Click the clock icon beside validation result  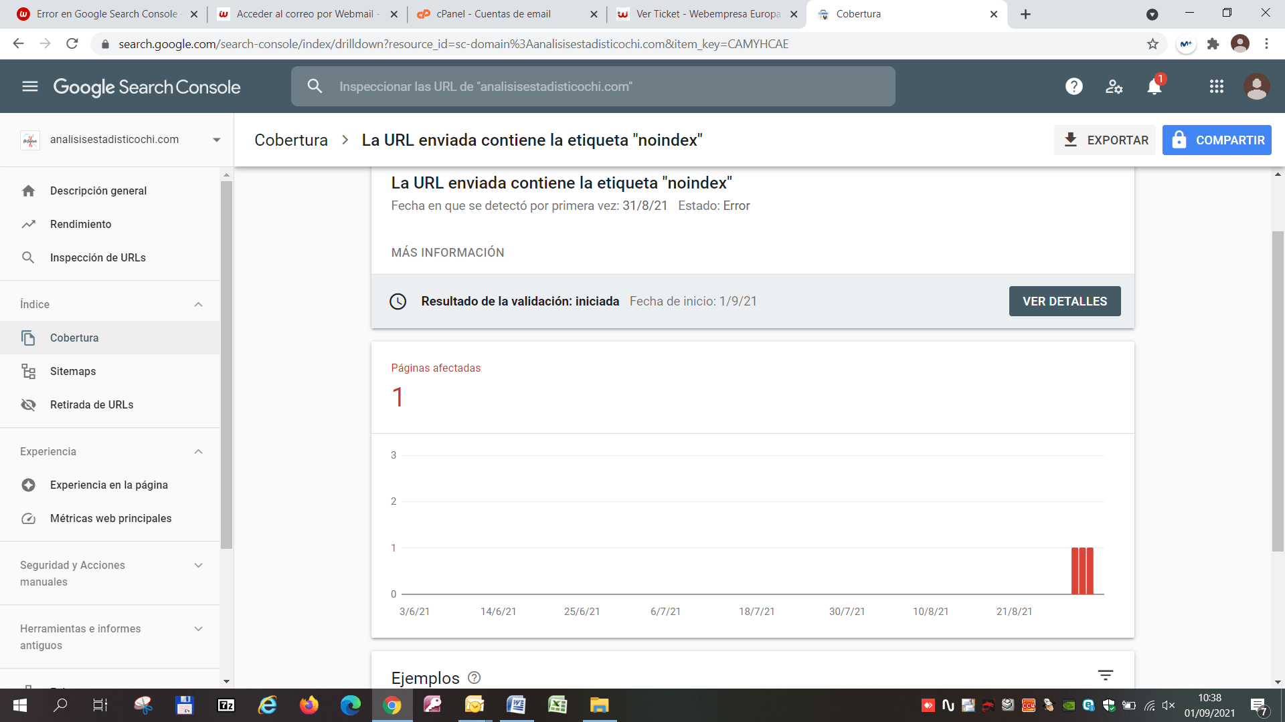398,302
